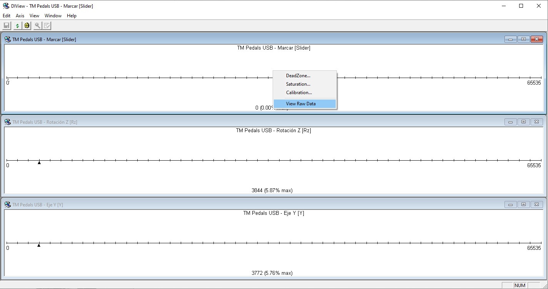Click the 65535 label on Rotación Z axis
Image resolution: width=548 pixels, height=289 pixels.
[534, 166]
